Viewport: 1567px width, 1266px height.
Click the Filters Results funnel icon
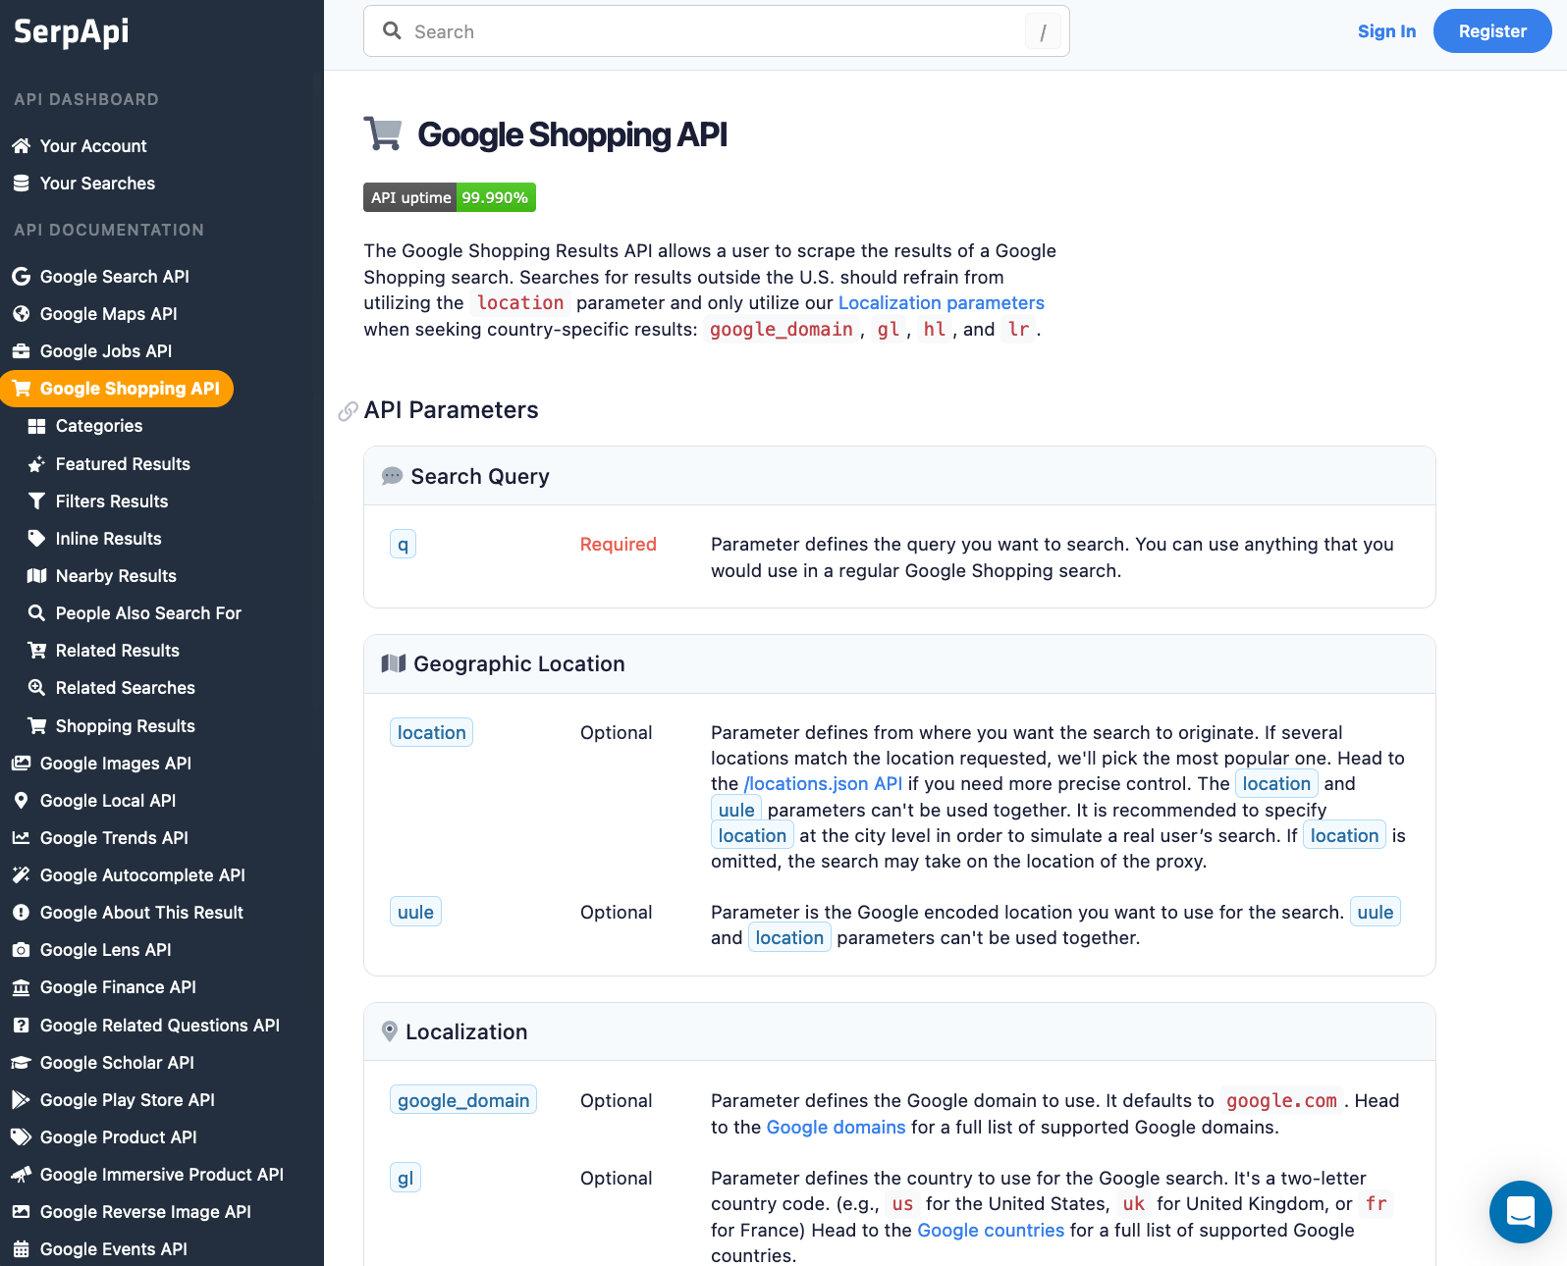coord(37,501)
